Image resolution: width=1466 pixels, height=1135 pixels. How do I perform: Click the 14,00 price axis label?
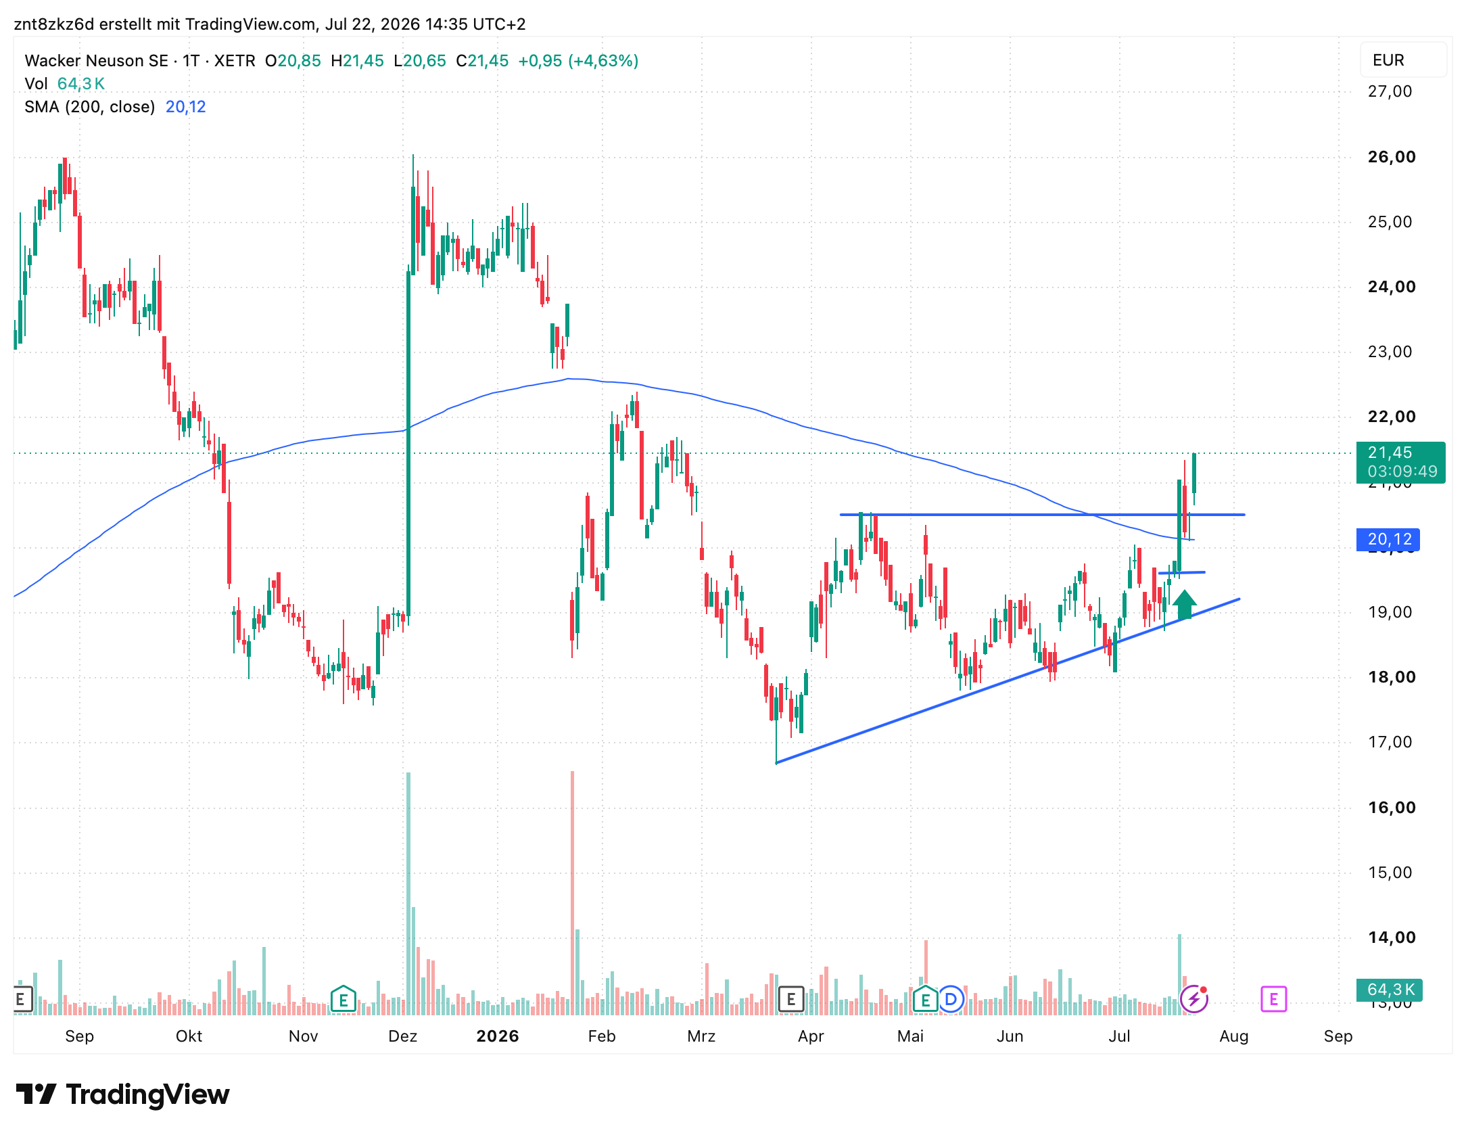[x=1391, y=937]
